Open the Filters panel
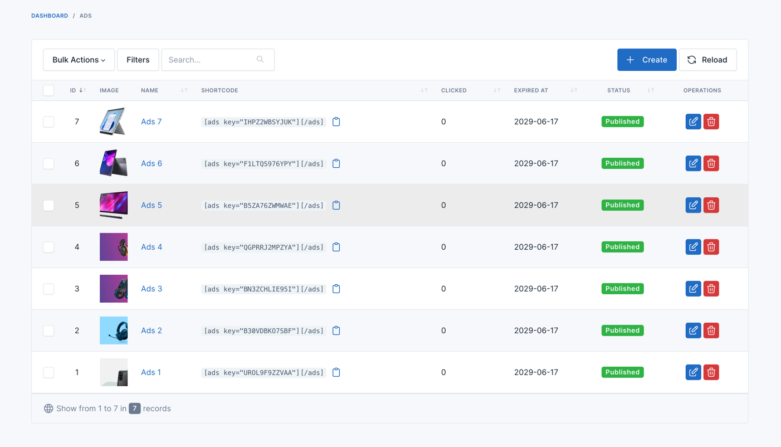This screenshot has height=447, width=781. tap(138, 60)
